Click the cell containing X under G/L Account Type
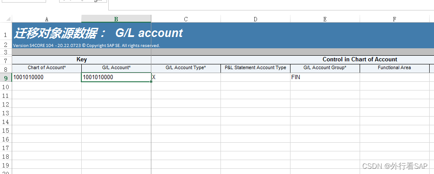 [186, 77]
